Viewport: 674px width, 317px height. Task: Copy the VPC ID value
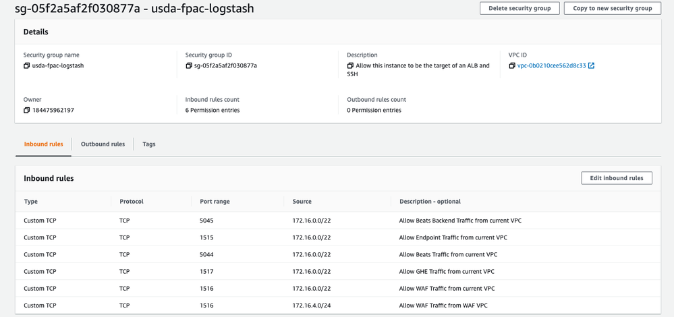[512, 66]
